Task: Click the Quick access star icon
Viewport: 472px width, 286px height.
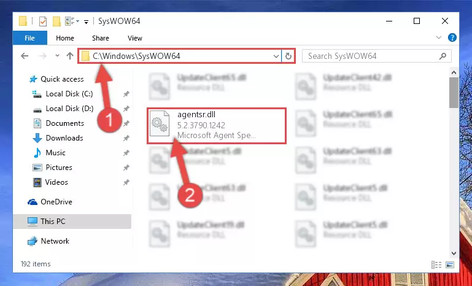Action: [33, 79]
